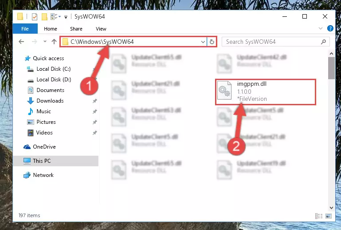Refresh the SysWOW64 folder view

(212, 42)
